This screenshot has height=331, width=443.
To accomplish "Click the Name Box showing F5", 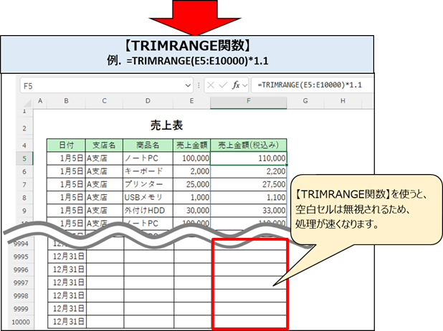I will pos(100,85).
